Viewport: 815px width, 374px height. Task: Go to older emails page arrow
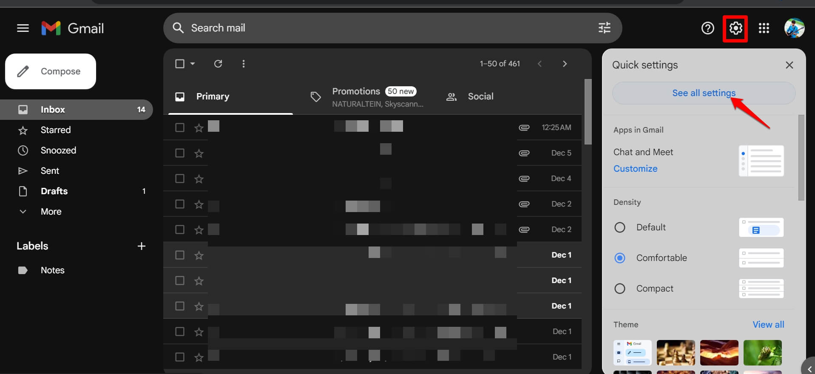[x=565, y=64]
